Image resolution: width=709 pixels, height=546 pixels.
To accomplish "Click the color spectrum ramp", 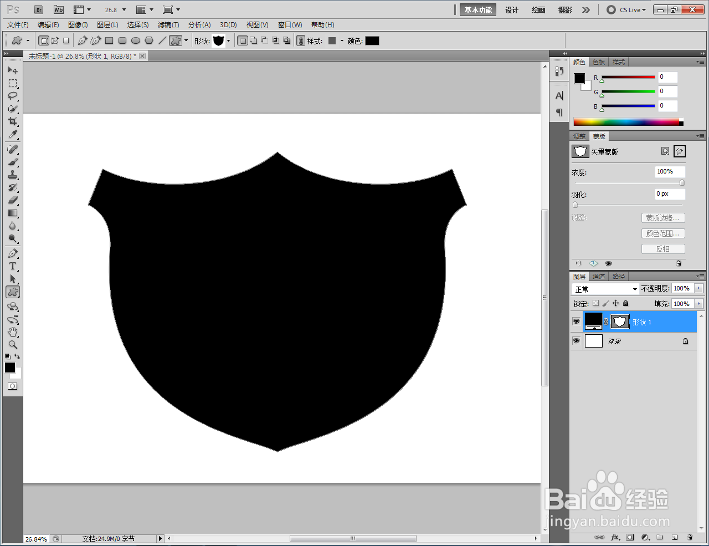I will [x=628, y=122].
